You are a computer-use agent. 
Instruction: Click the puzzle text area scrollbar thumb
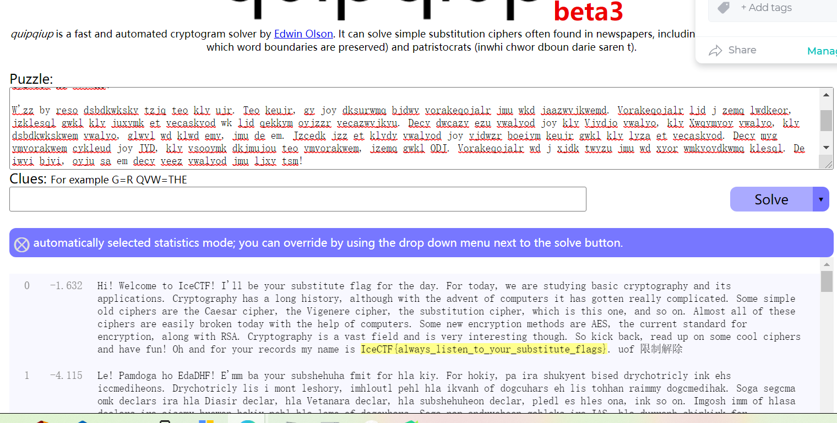tap(827, 121)
